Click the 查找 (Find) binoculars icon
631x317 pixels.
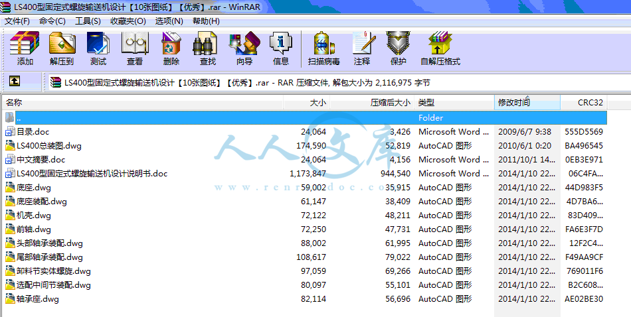point(205,43)
